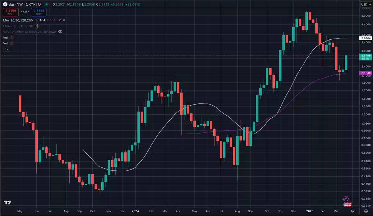The image size is (373, 216).
Task: Select the second Vol indicator label
Action: click(6, 43)
